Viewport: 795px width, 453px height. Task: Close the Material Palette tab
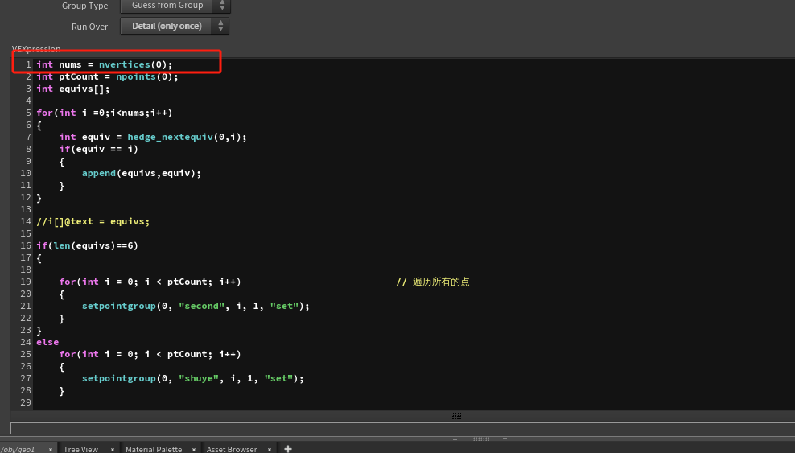point(194,449)
